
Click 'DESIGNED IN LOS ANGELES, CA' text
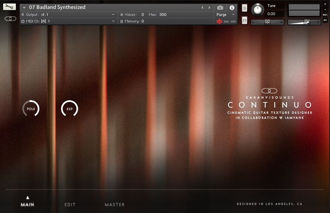click(x=270, y=204)
